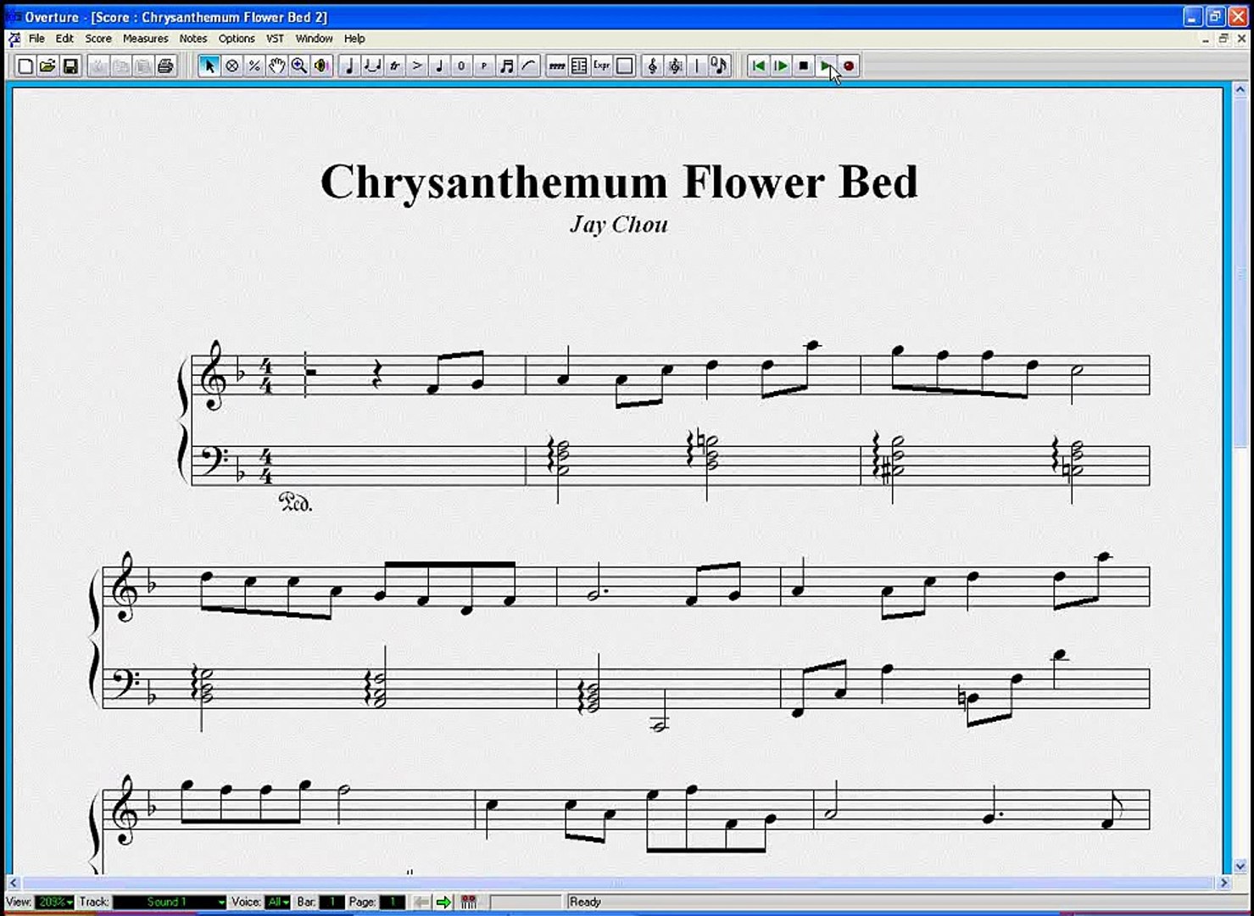This screenshot has height=916, width=1254.
Task: Open the VST menu
Action: pos(275,38)
